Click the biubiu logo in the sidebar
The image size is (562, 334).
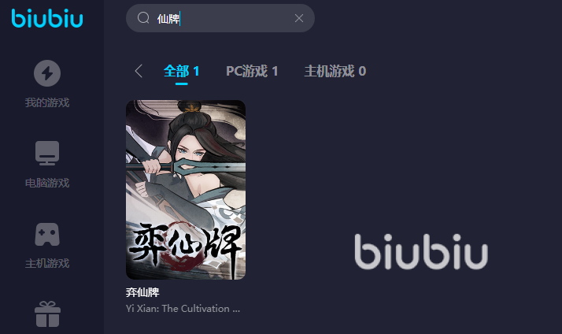(47, 19)
